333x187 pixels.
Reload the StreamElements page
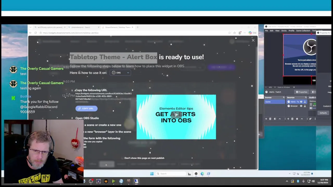pos(36,33)
